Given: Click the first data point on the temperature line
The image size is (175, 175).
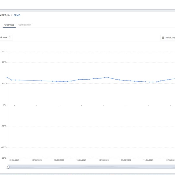Looking at the screenshot, I should (7, 78).
